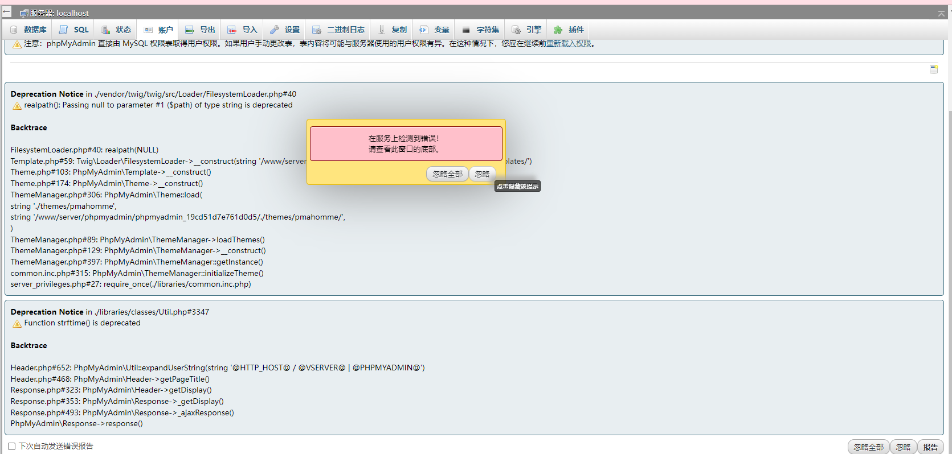Click the top-right collapse menu icon
This screenshot has height=454, width=952.
[x=941, y=13]
